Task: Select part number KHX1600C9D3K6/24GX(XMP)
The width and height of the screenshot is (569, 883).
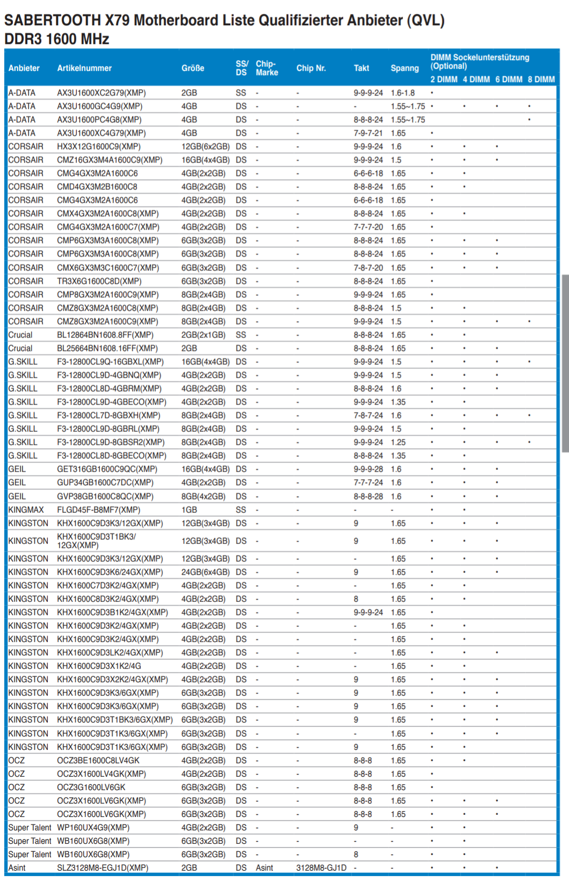Action: point(110,572)
